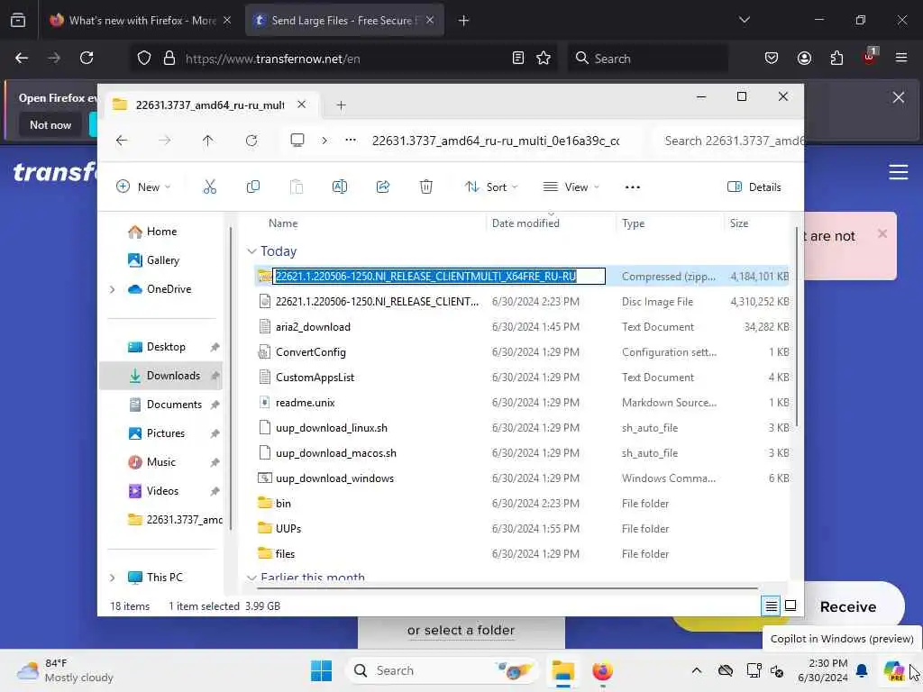The height and width of the screenshot is (692, 923).
Task: Select Downloads in navigation pane
Action: point(160,376)
